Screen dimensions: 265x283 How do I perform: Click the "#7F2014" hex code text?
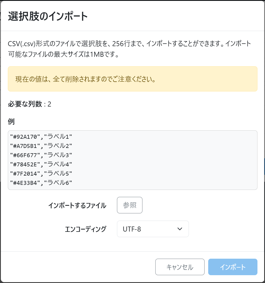click(x=25, y=174)
